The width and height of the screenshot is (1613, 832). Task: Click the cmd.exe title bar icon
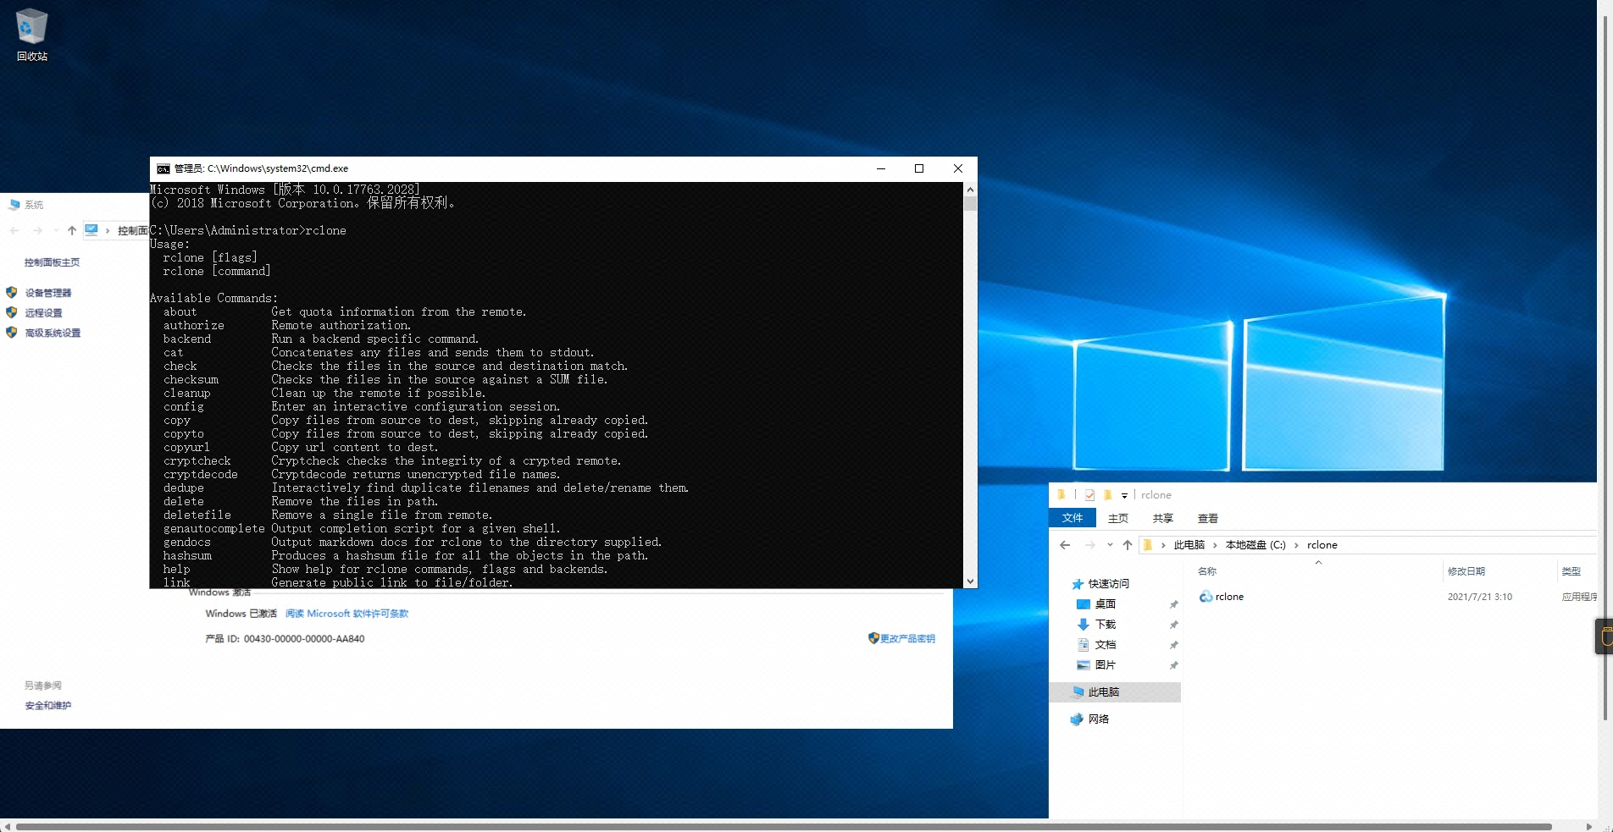[164, 168]
